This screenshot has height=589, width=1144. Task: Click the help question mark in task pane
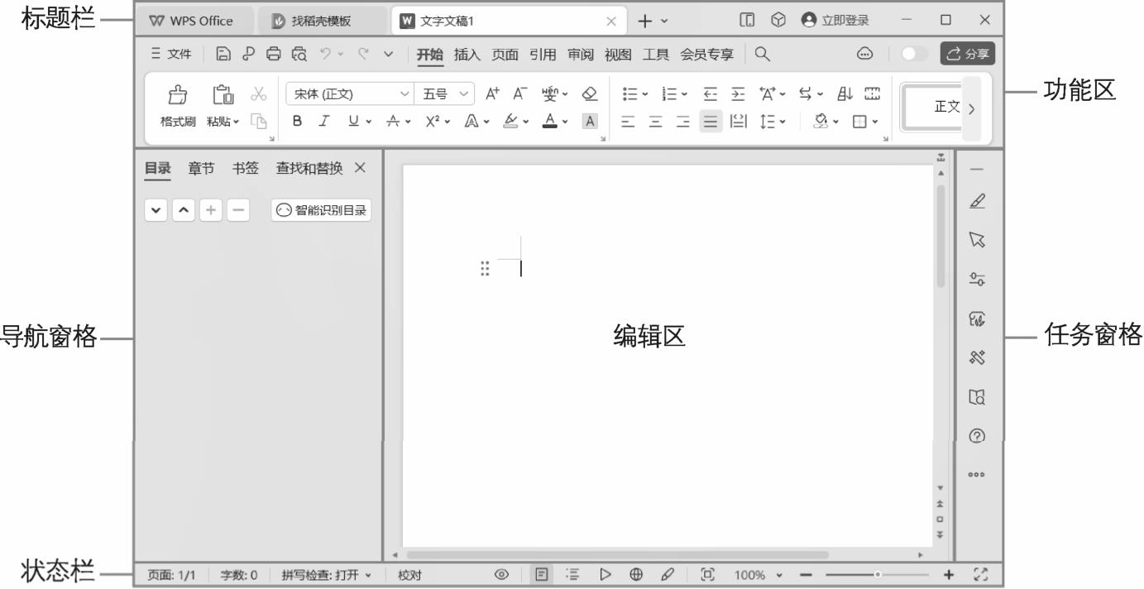coord(978,436)
